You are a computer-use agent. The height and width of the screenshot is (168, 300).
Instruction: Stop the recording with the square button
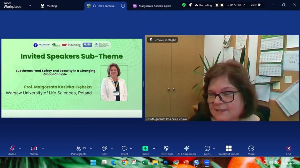coord(222,5)
